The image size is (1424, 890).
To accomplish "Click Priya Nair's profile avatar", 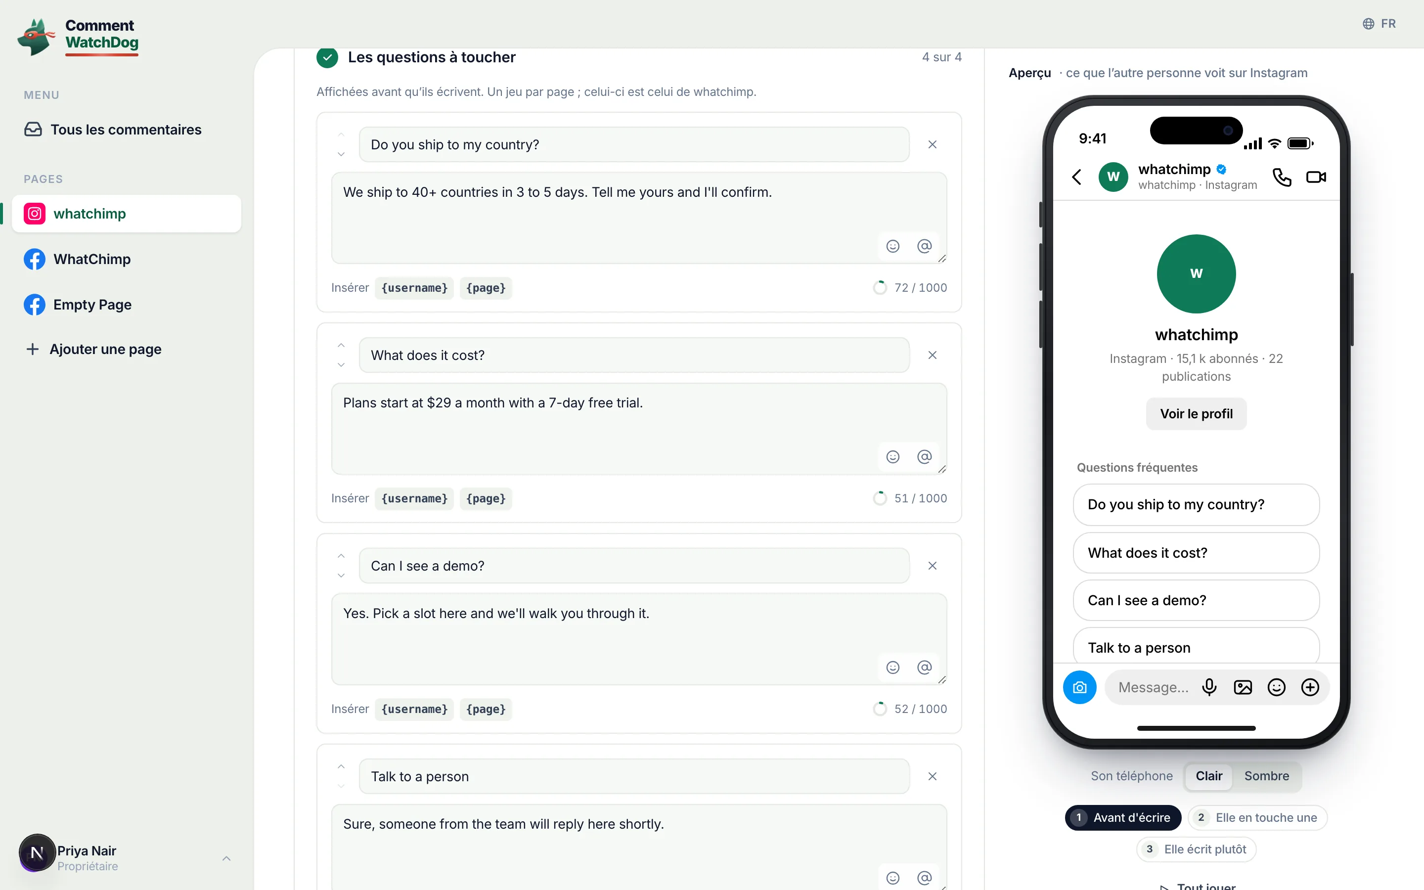I will click(x=37, y=853).
